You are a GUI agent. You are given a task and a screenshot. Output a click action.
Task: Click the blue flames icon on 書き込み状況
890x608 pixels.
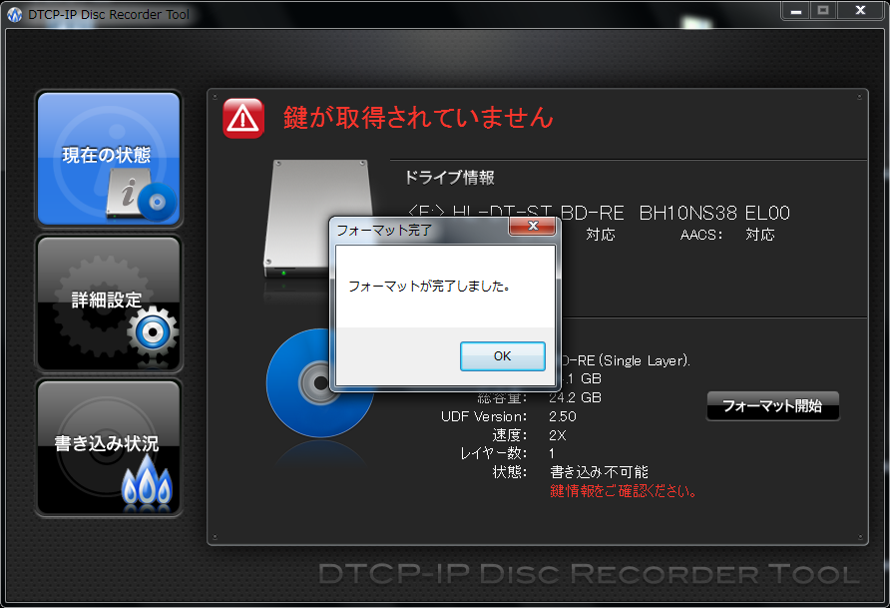(x=147, y=479)
